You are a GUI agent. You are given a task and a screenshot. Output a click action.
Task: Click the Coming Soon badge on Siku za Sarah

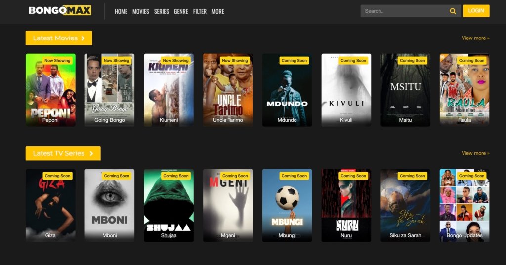click(412, 176)
